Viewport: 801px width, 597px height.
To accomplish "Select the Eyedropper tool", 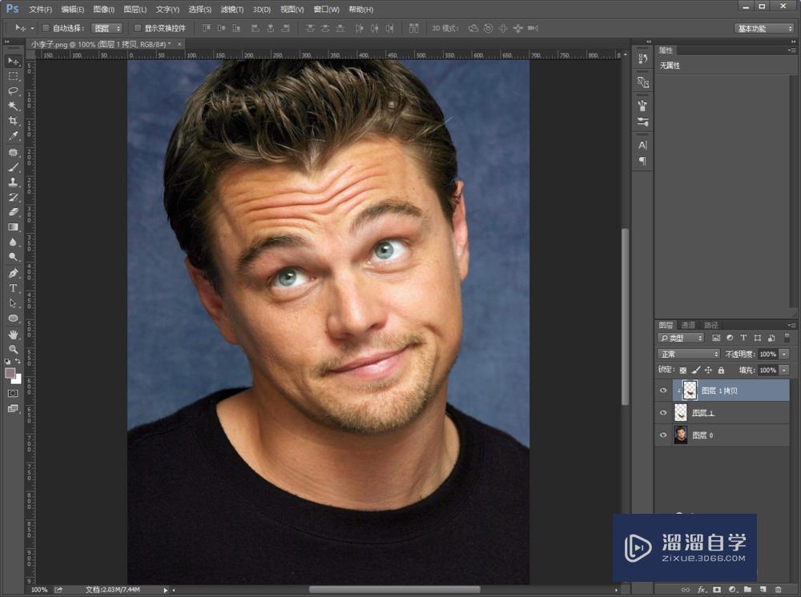I will pos(13,136).
